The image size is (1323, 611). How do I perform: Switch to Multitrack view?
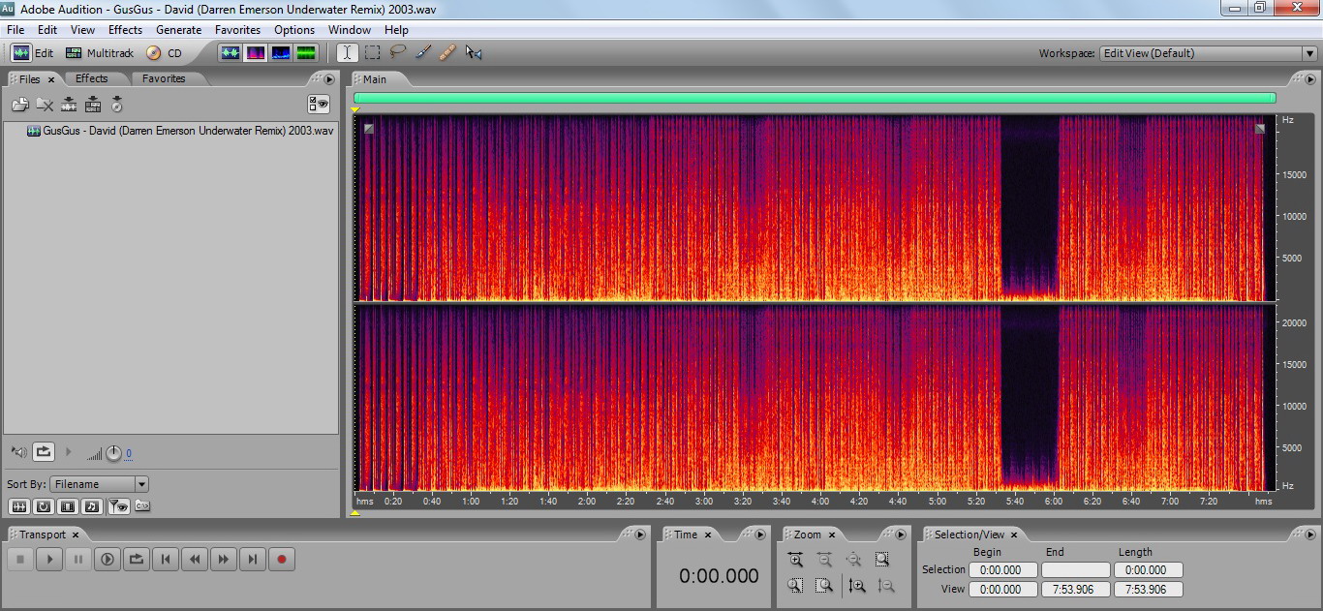100,53
